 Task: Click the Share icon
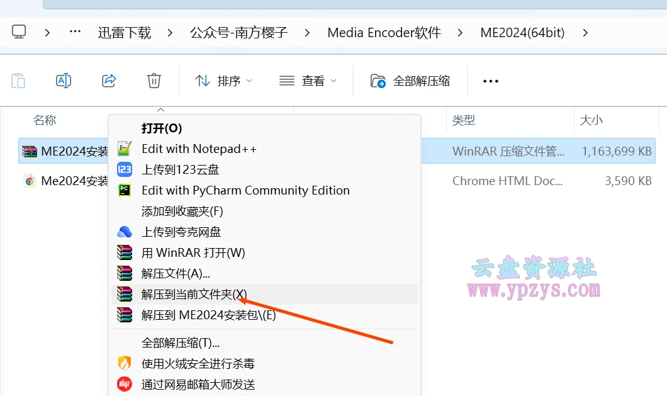tap(108, 81)
